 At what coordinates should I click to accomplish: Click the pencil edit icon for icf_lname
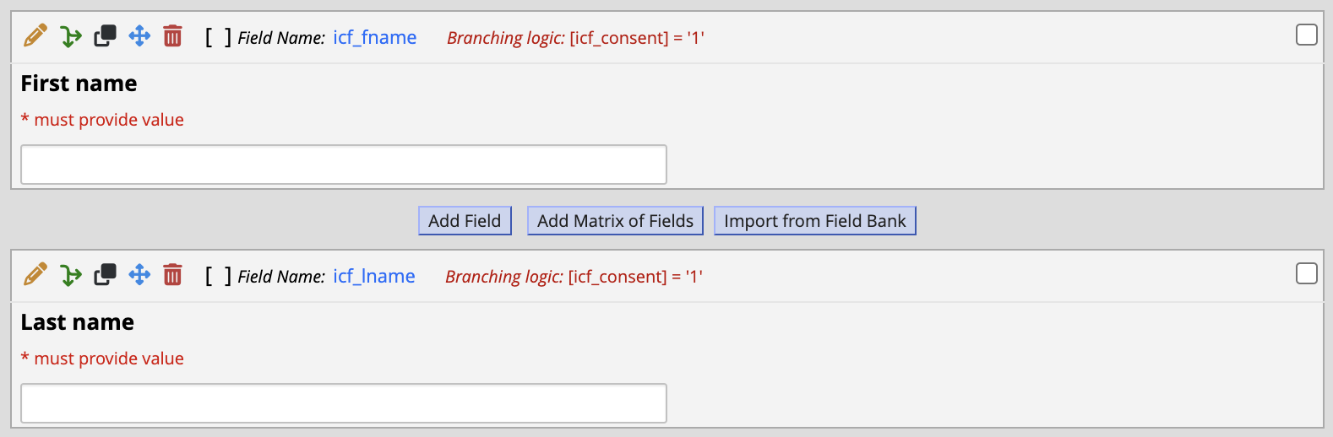pyautogui.click(x=35, y=274)
